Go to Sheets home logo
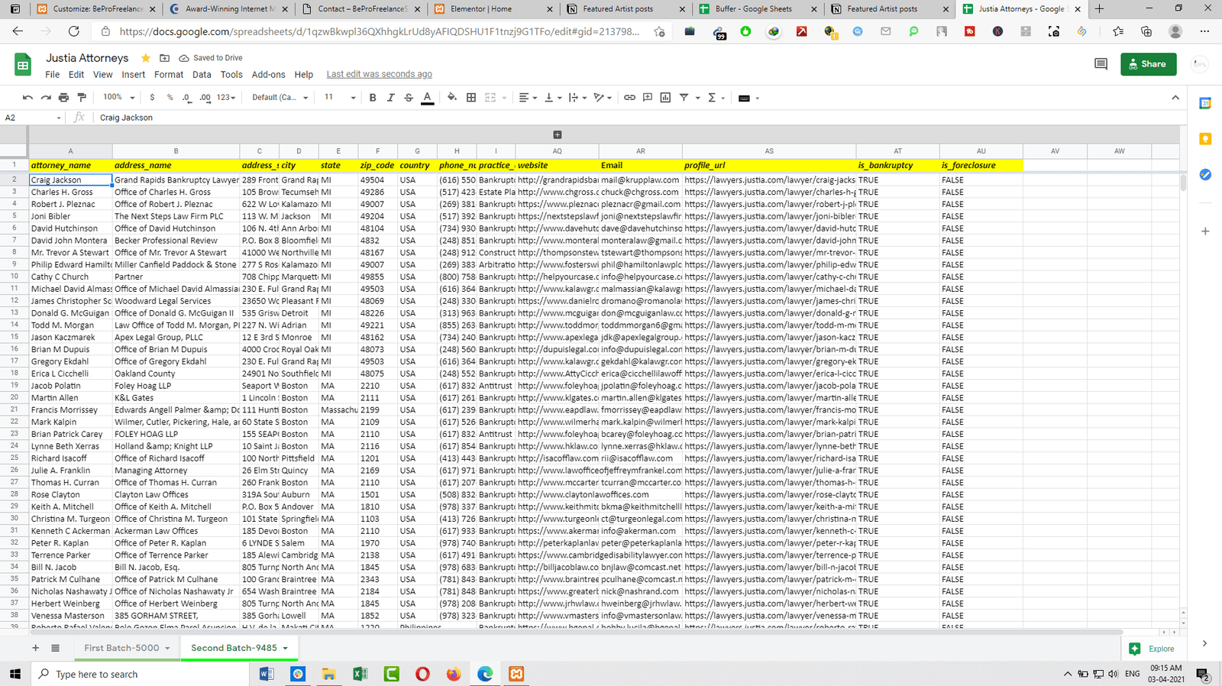Viewport: 1222px width, 686px height. pos(23,64)
